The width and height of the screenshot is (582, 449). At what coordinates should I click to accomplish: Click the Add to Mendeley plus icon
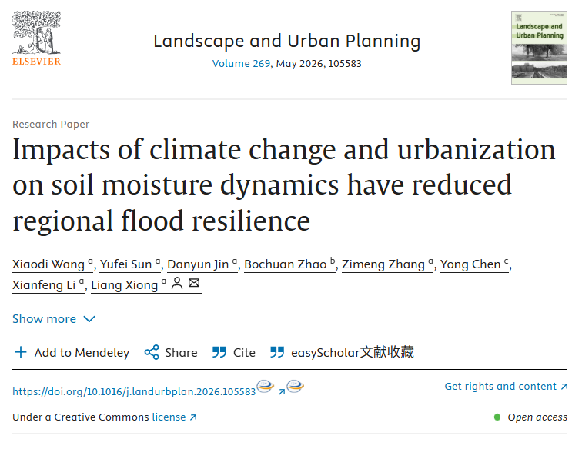coord(21,352)
